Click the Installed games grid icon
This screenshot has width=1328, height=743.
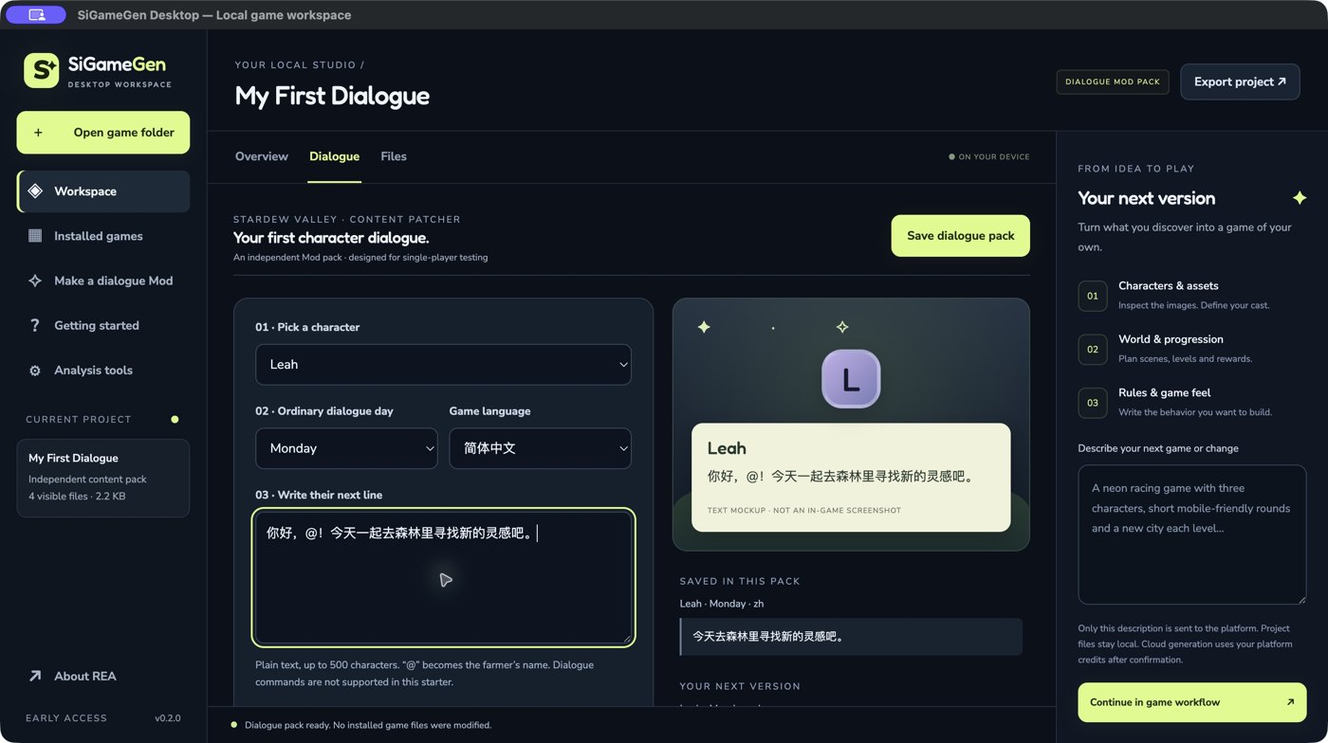[x=35, y=236]
